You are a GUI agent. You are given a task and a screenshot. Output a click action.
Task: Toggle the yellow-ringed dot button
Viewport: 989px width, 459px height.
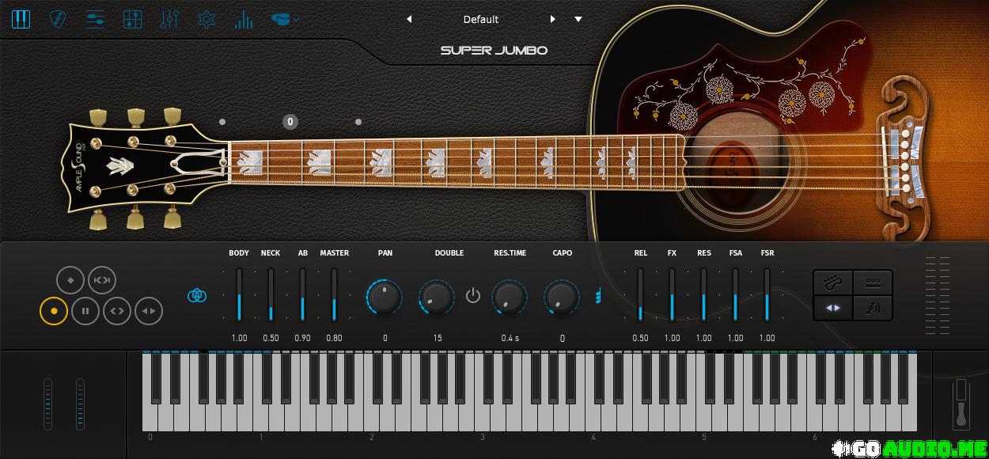(x=54, y=311)
